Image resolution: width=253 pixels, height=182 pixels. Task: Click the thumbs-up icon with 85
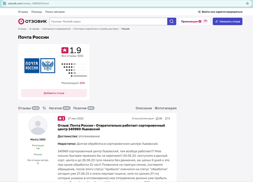(x=157, y=118)
